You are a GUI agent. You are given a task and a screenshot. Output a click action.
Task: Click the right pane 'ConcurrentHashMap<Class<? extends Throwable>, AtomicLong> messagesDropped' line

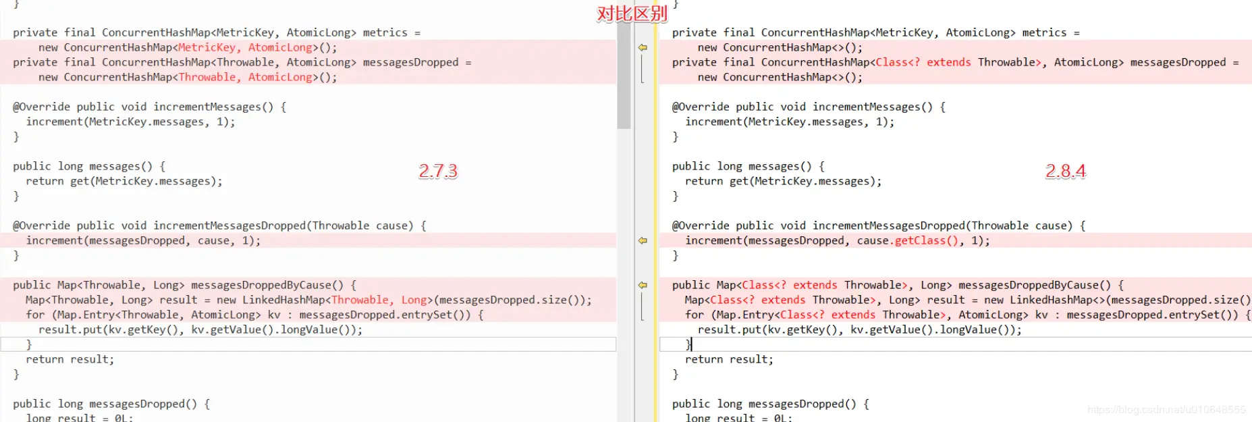coord(956,62)
